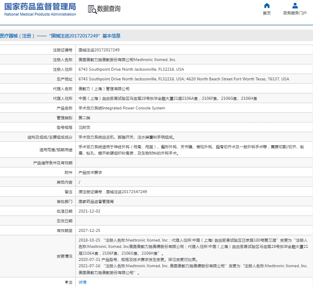
Task: Click the 变更情况 row label
Action: click(64, 256)
